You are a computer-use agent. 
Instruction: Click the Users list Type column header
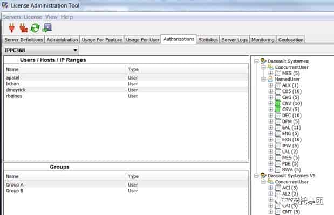coord(187,70)
